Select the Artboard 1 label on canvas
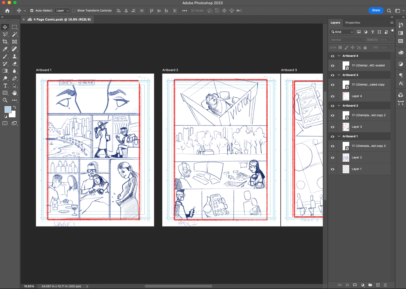 pyautogui.click(x=44, y=70)
